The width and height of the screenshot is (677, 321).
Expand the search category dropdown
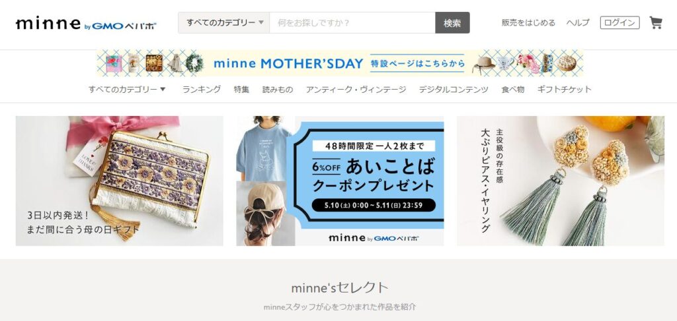pyautogui.click(x=223, y=23)
